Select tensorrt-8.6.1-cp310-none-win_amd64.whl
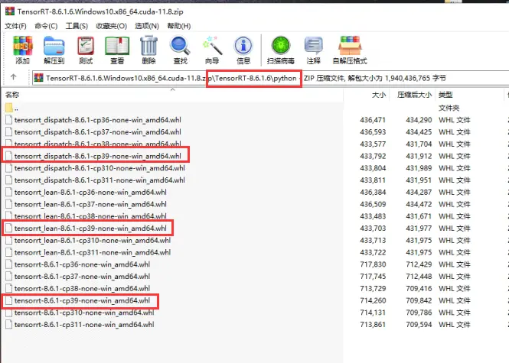This screenshot has width=509, height=363. pos(84,313)
